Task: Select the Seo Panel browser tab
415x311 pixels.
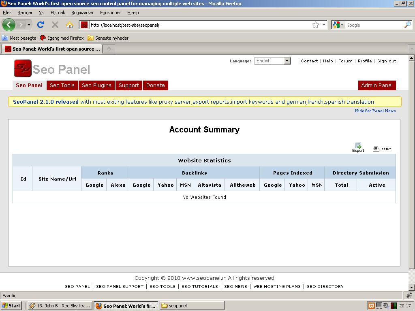Action: pos(52,49)
